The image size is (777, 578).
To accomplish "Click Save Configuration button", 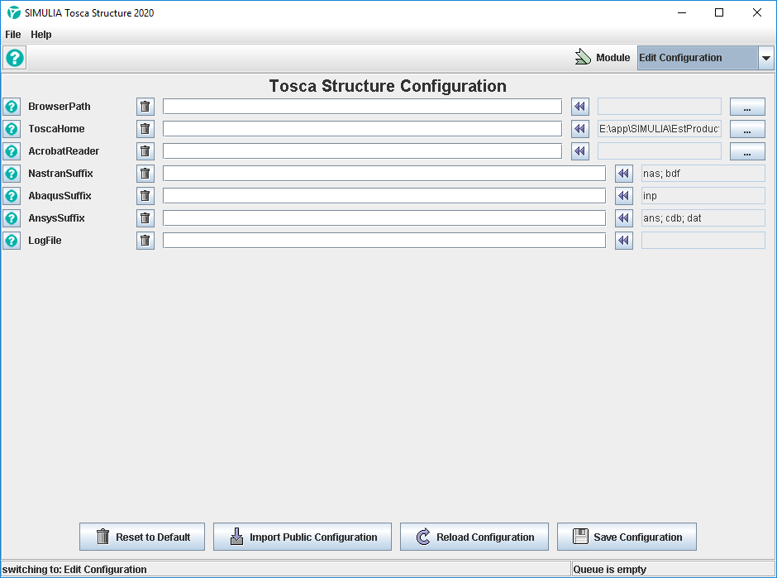I will pyautogui.click(x=627, y=537).
